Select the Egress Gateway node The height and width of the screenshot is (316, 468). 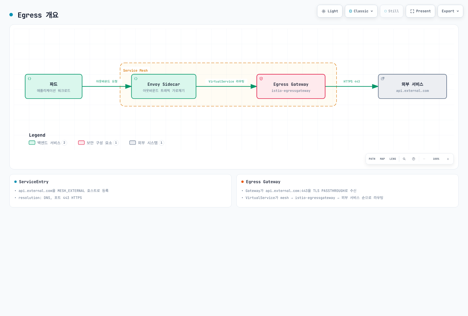pyautogui.click(x=291, y=86)
